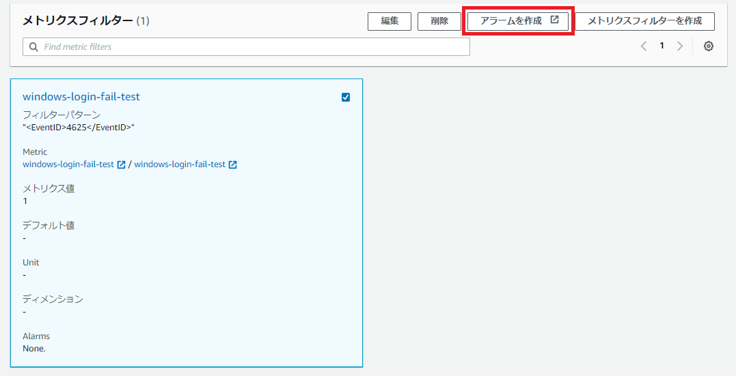This screenshot has width=736, height=376.
Task: Click external-link icon next to metric namespace
Action: tap(121, 164)
